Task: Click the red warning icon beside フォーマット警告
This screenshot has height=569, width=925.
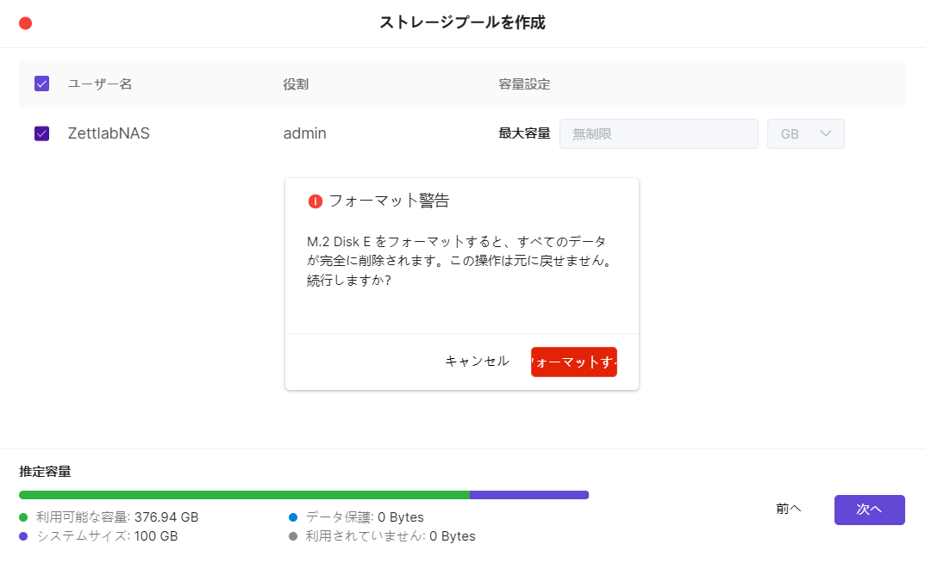Action: coord(315,201)
